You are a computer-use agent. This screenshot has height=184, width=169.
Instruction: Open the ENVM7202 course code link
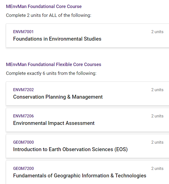[23, 90]
